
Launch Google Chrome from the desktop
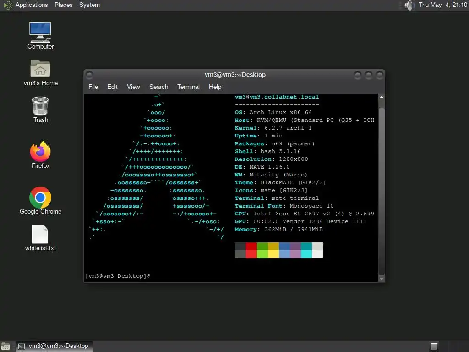40,201
